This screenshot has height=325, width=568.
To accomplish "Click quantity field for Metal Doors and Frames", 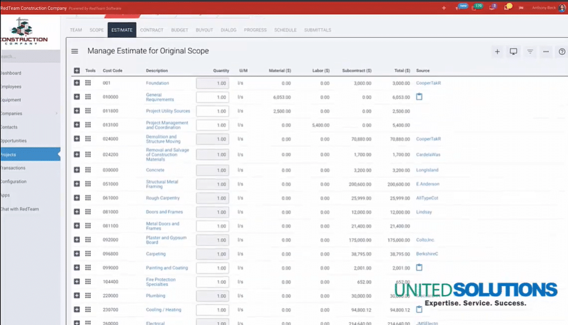I will [213, 226].
